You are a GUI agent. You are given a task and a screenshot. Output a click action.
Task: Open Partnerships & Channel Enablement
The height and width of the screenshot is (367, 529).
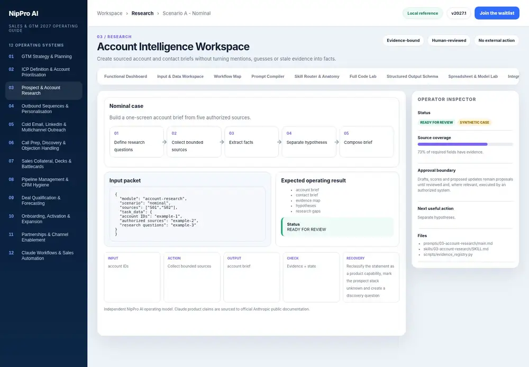(43, 237)
